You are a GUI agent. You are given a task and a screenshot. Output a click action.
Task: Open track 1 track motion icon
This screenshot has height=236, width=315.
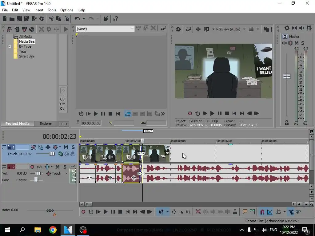tap(40, 147)
